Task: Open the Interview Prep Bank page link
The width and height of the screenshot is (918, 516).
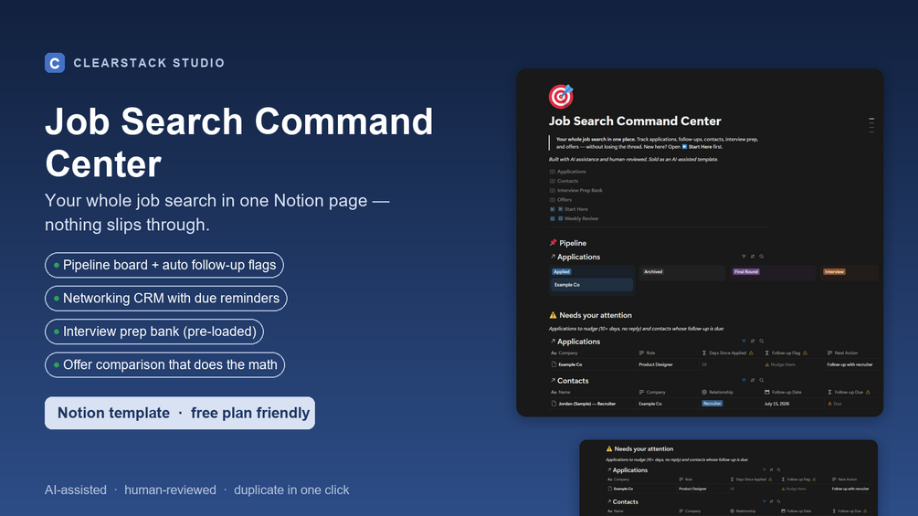Action: coord(576,190)
